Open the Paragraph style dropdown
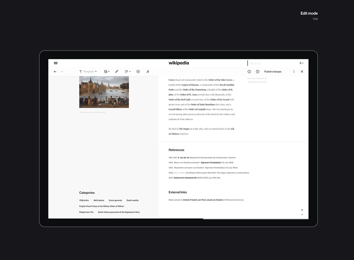 pos(88,72)
